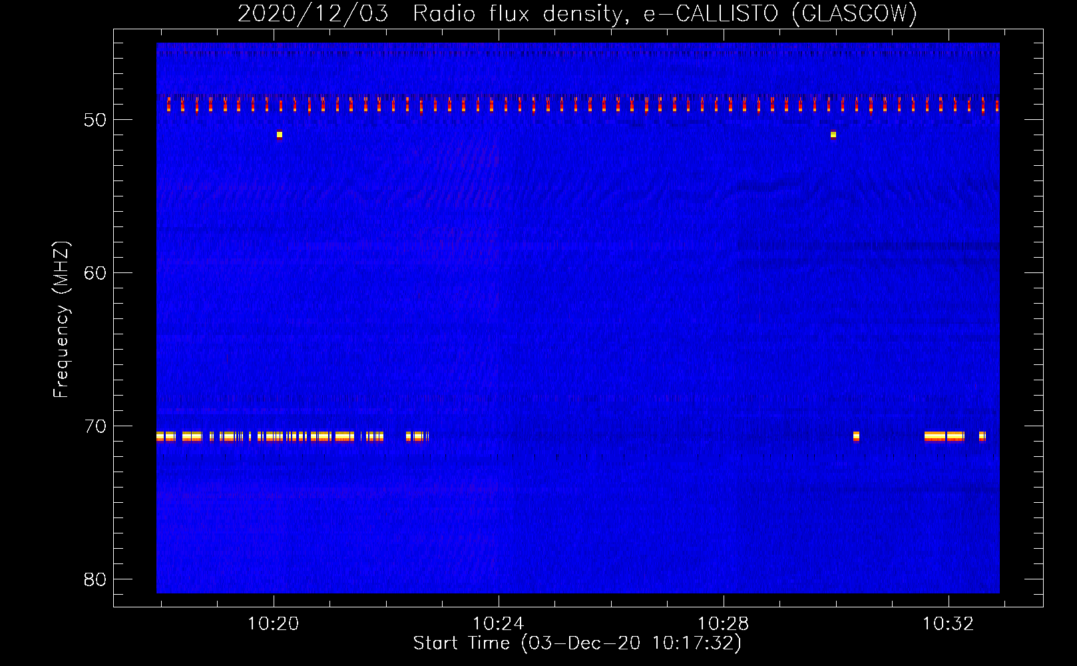1077x666 pixels.
Task: Click the yellow burst near 51 MHz at 10:20
Action: coord(280,135)
